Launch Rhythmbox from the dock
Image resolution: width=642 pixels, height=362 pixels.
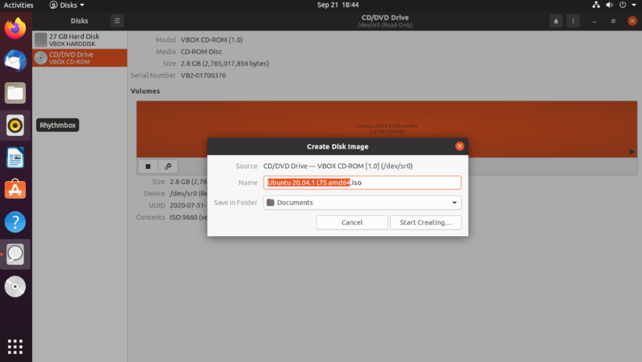(x=14, y=125)
